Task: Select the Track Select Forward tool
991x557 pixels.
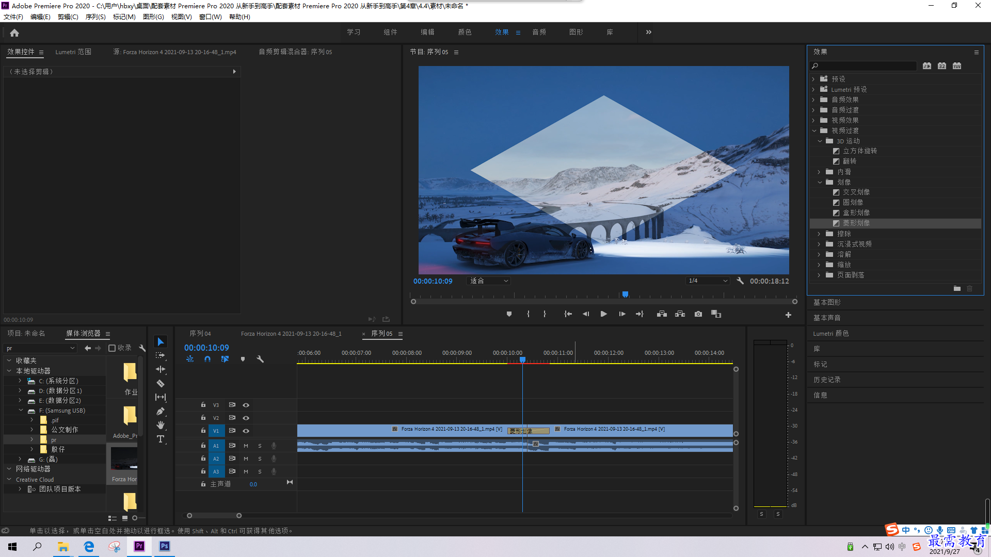Action: click(x=161, y=355)
